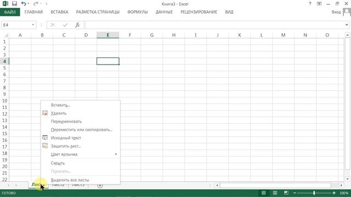Click the Вход sign-in link

(336, 12)
